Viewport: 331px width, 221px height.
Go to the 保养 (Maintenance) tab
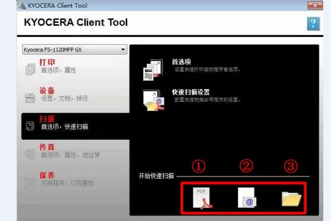tap(47, 175)
